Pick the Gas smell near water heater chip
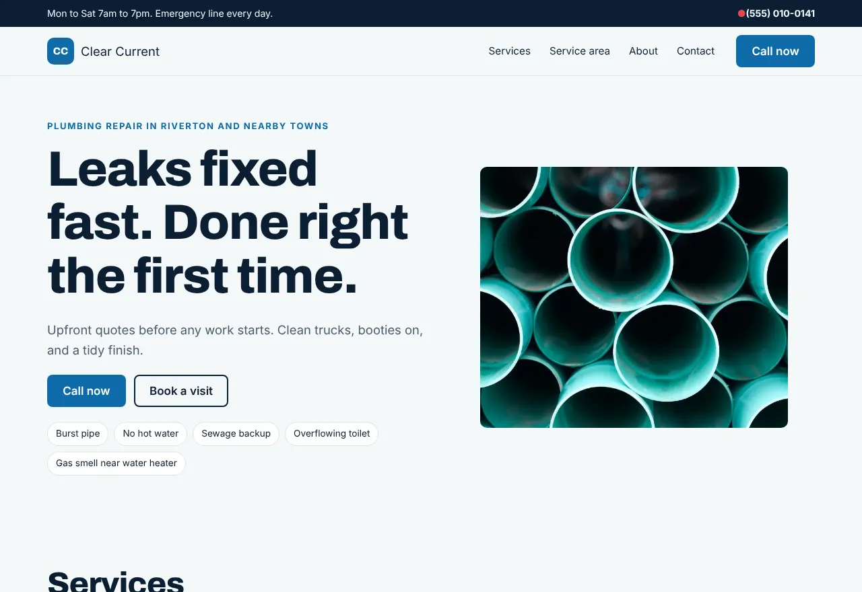Screen dimensions: 862x592 coord(117,464)
